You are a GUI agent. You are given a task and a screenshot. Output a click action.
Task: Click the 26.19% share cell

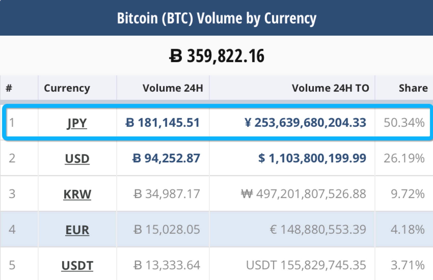(x=404, y=158)
